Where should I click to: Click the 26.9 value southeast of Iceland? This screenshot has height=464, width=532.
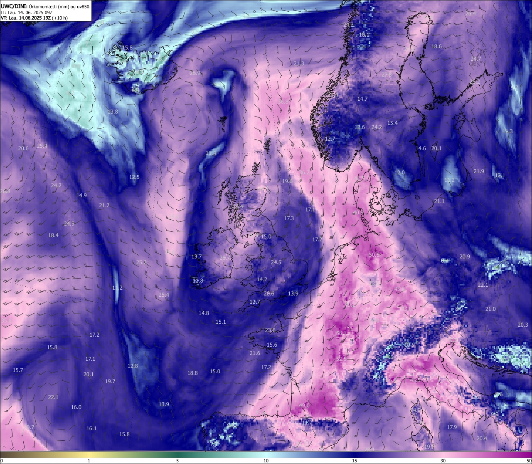tap(195, 73)
